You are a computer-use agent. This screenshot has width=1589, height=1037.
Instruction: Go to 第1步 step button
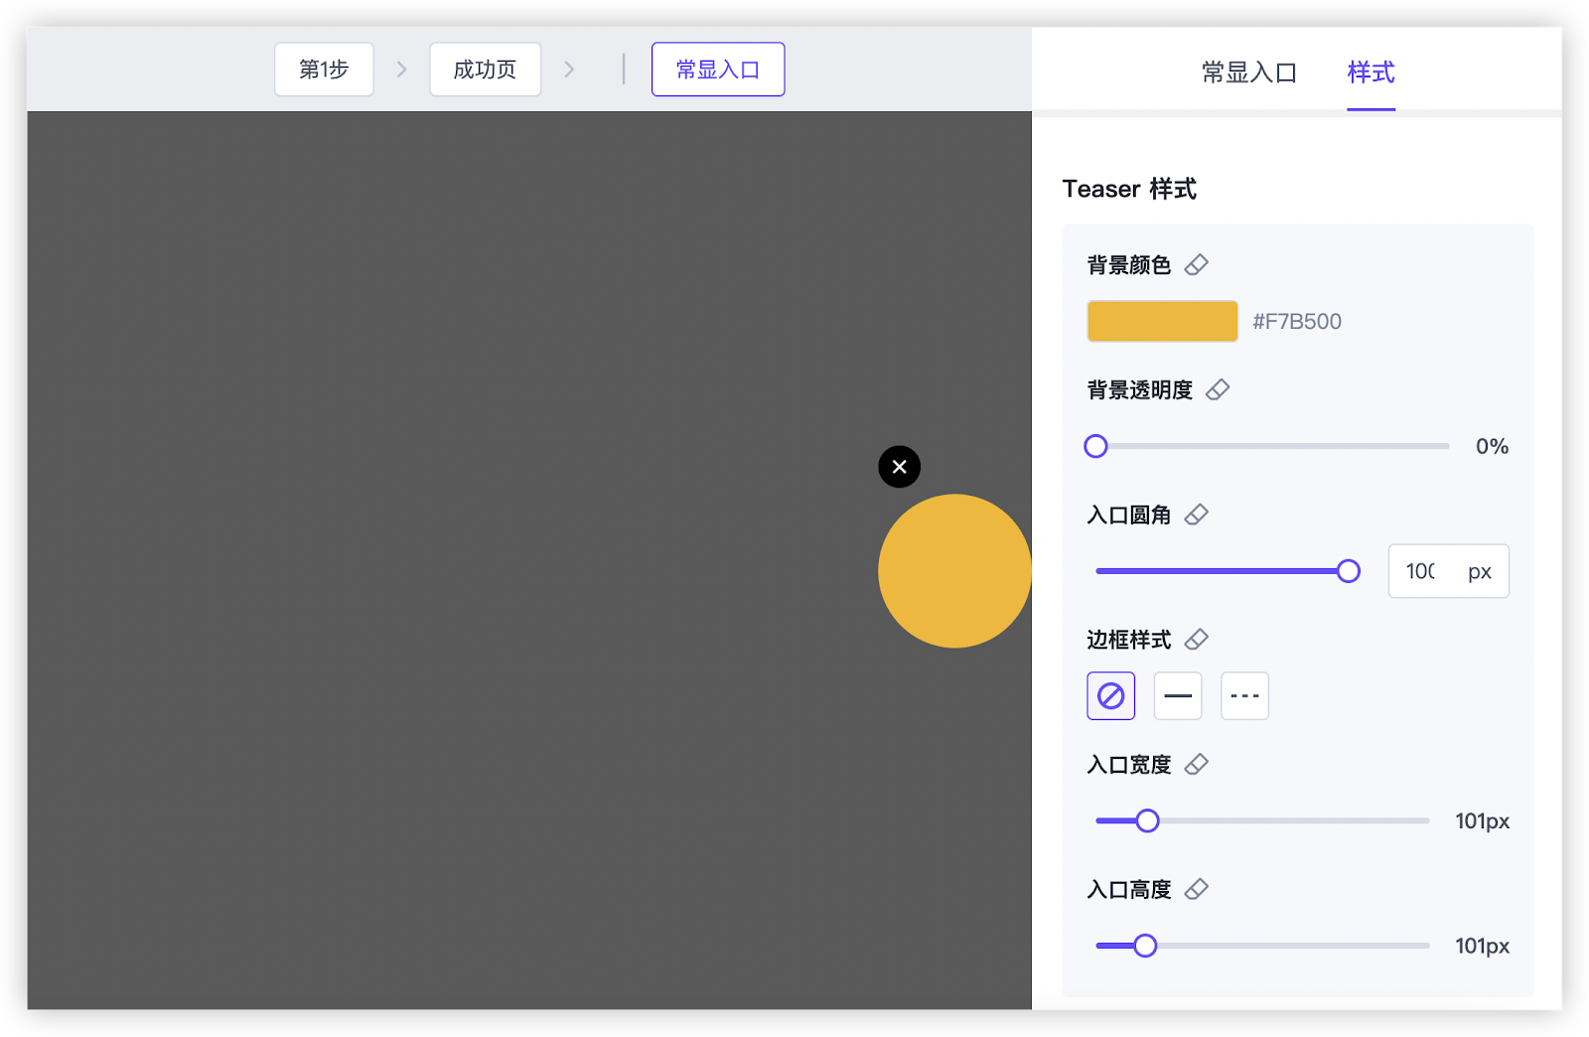pos(324,70)
